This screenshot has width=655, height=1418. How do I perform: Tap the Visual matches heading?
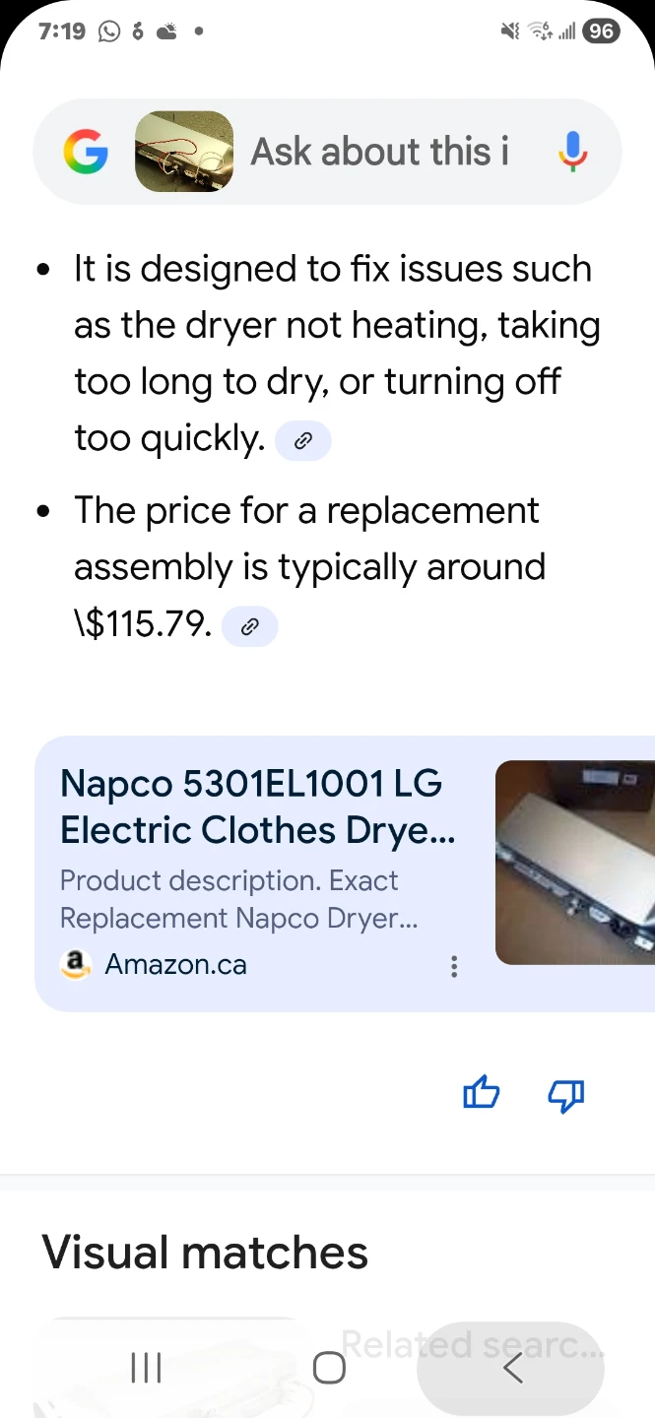205,1253
